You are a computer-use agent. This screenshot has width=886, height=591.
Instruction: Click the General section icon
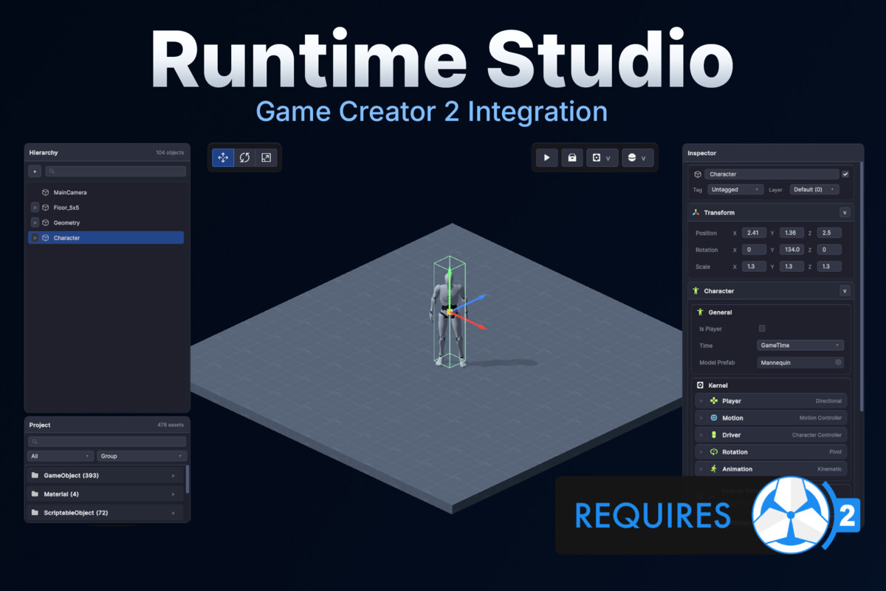tap(701, 312)
